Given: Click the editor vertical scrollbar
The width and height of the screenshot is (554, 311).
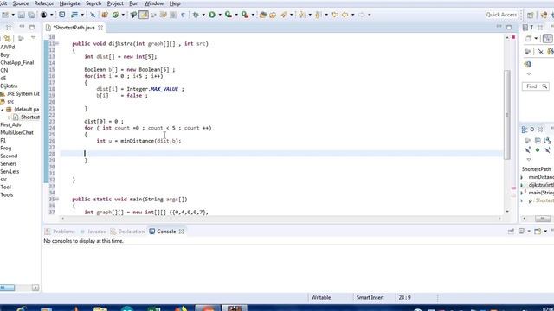Looking at the screenshot, I should [x=507, y=115].
